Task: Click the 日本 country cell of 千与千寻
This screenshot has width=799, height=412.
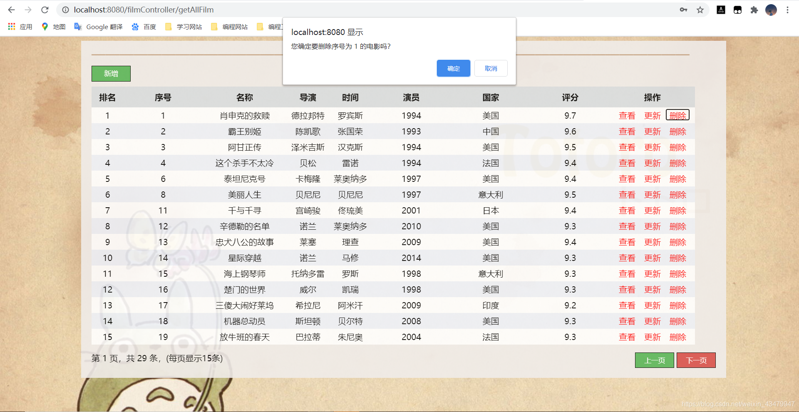Action: [491, 211]
